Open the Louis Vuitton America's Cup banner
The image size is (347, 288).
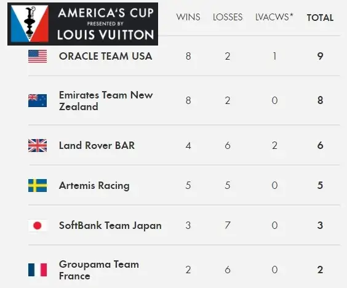[83, 24]
